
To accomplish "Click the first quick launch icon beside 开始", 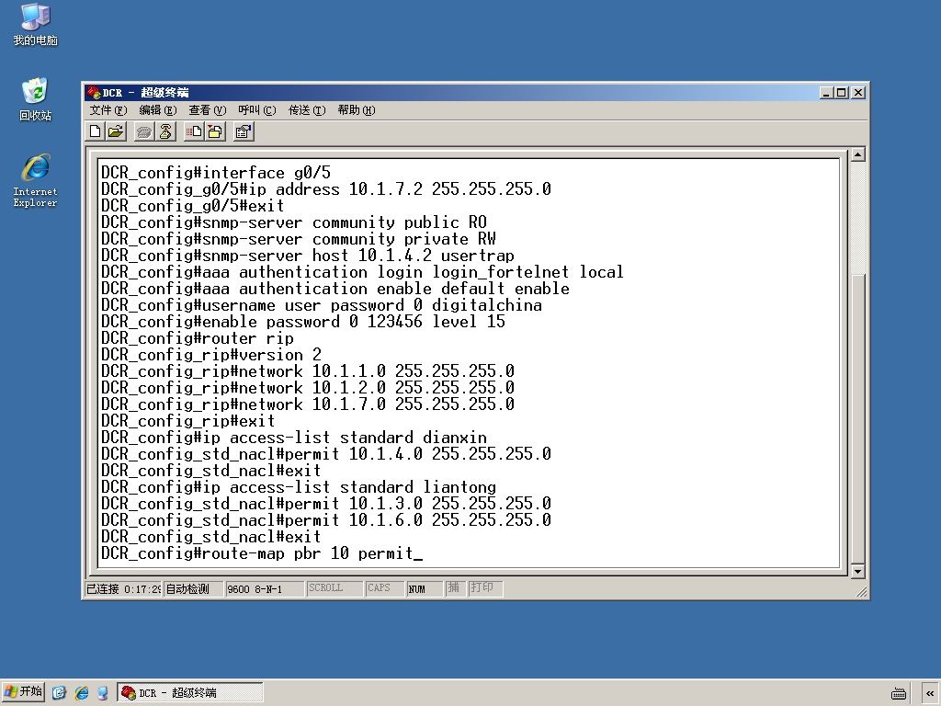I will point(59,693).
